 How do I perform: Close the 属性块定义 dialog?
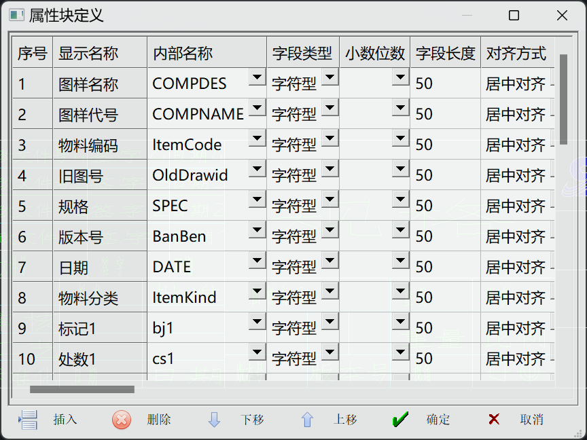[x=562, y=16]
